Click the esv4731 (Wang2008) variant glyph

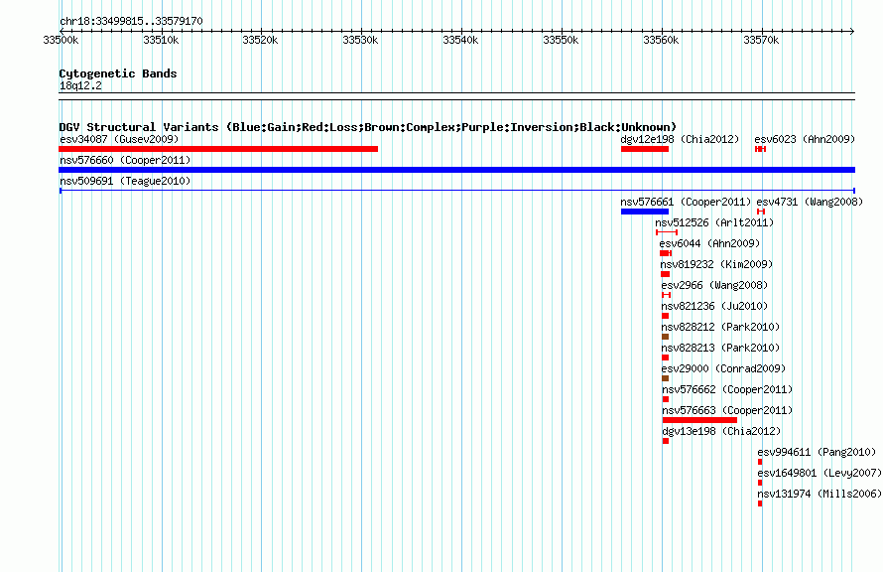[x=761, y=212]
